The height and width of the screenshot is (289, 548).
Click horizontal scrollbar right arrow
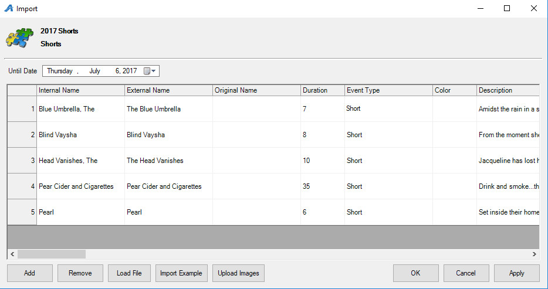pyautogui.click(x=535, y=254)
